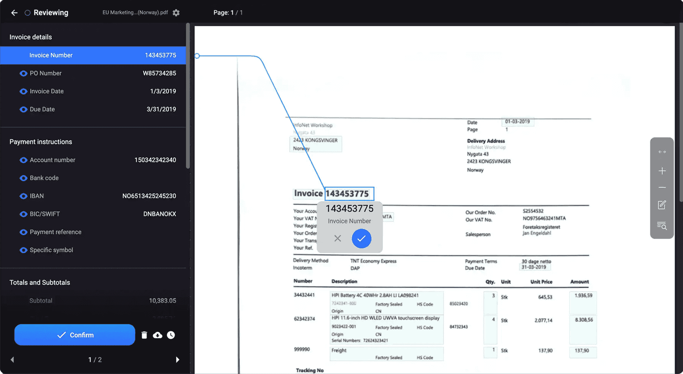
Task: Reject the Invoice Number popup with X
Action: 338,238
